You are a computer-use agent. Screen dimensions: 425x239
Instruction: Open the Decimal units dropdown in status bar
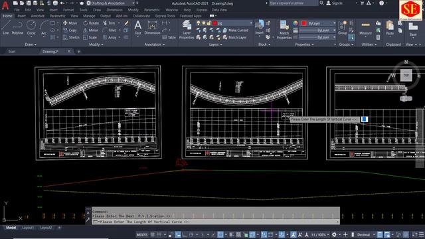click(365, 234)
